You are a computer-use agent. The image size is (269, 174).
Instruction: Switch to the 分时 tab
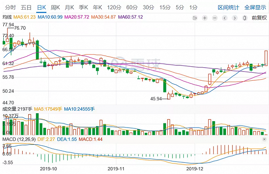pos(10,7)
